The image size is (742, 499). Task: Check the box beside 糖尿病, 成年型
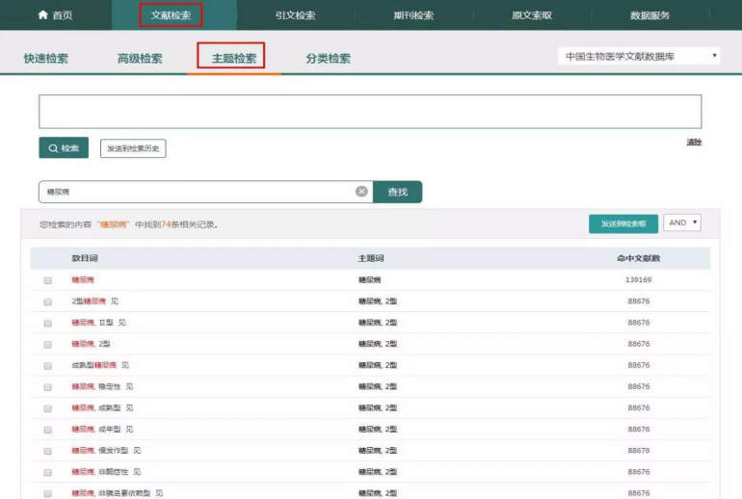47,430
